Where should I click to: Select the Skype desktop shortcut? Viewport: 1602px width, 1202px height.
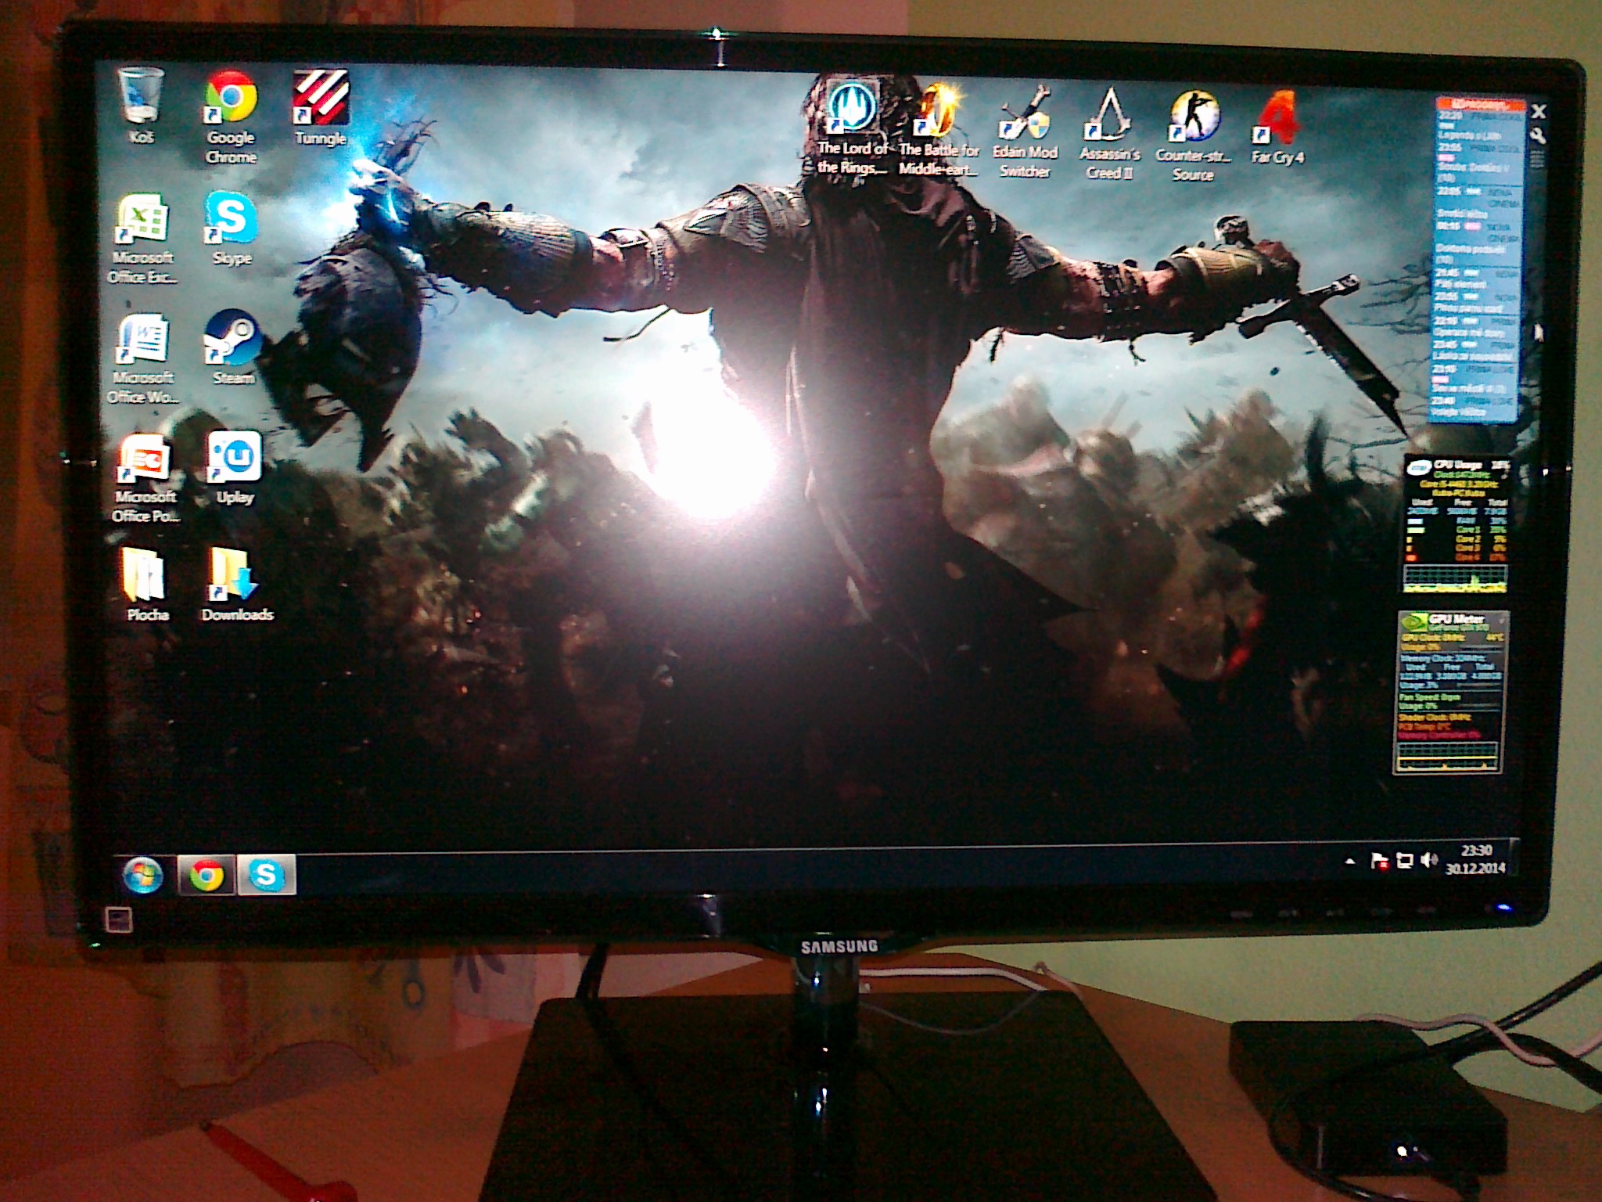[231, 219]
